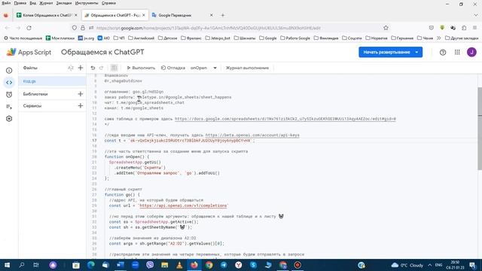Image resolution: width=482 pixels, height=271 pixels.
Task: Open Project Settings gear icon
Action: tap(9, 119)
